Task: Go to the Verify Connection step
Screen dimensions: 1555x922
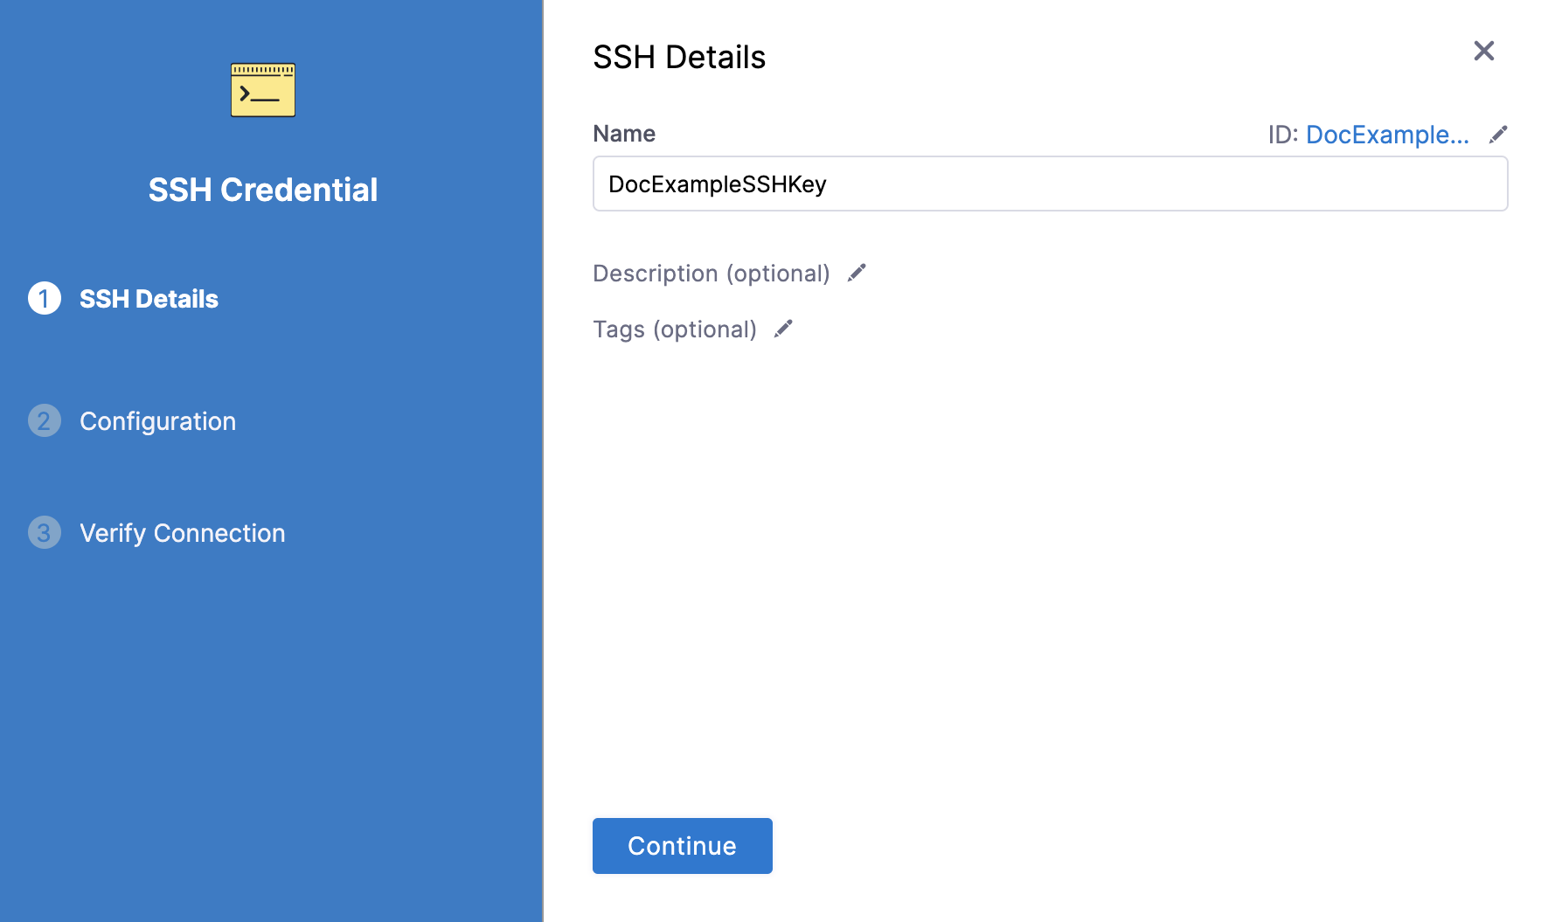Action: 182,533
